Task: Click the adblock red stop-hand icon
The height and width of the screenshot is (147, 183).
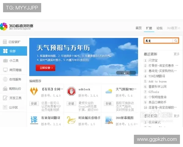Action: coord(71,91)
